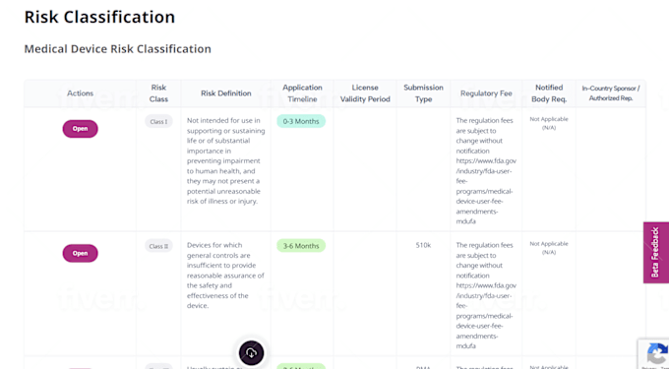The image size is (669, 369).
Task: Click the In-Country Sponsor header
Action: coord(611,93)
